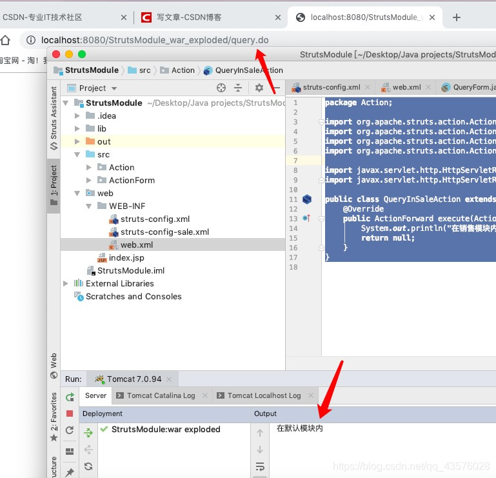Select struts-config-sale.xml file
This screenshot has height=478, width=496.
(159, 232)
